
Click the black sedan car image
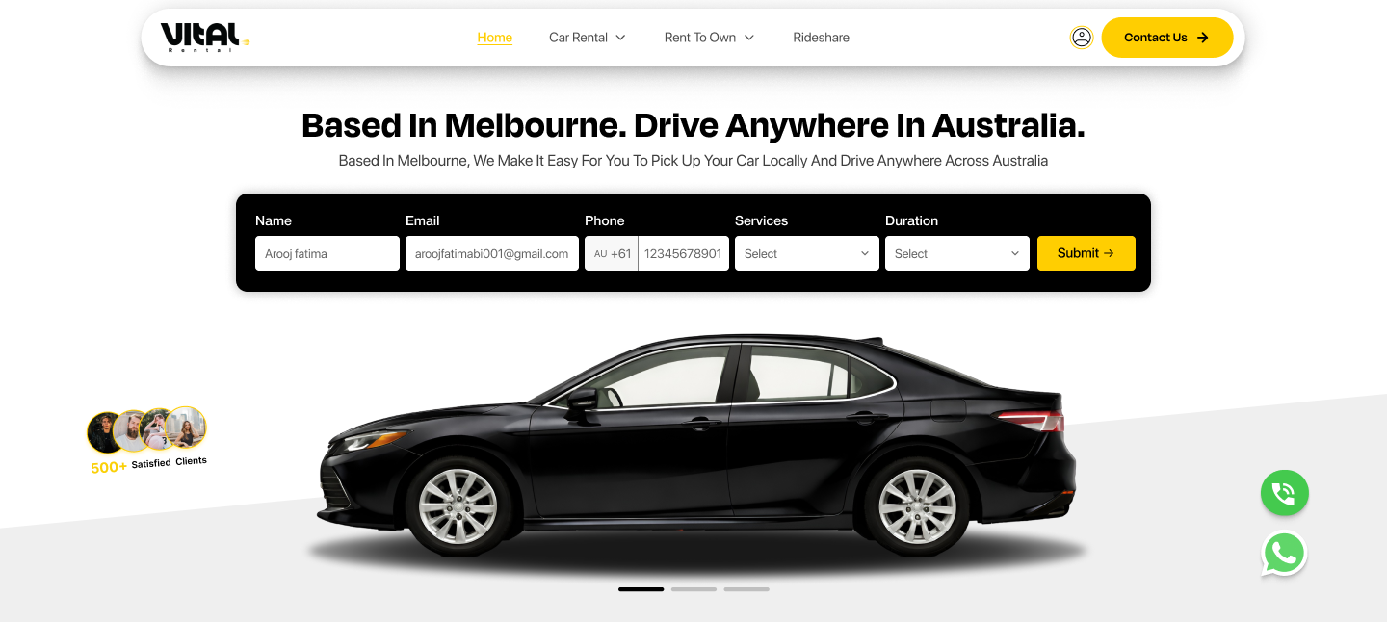tap(697, 447)
